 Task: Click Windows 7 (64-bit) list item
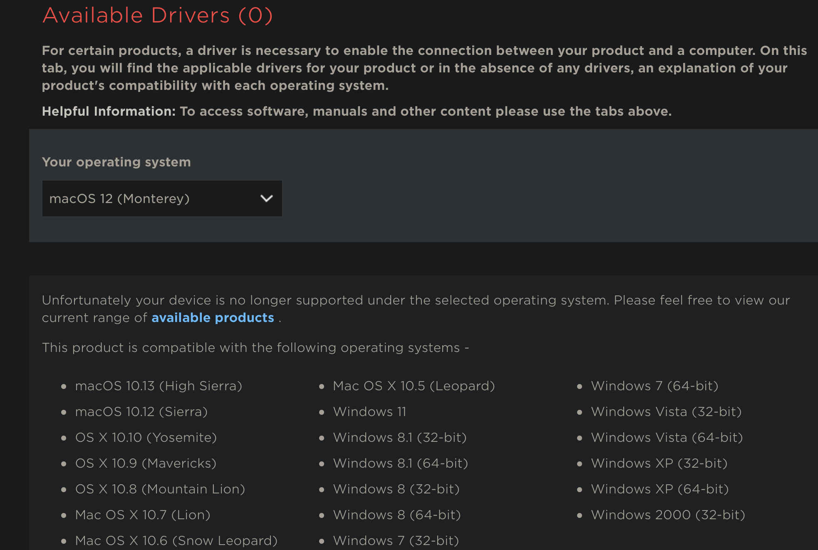(x=654, y=386)
